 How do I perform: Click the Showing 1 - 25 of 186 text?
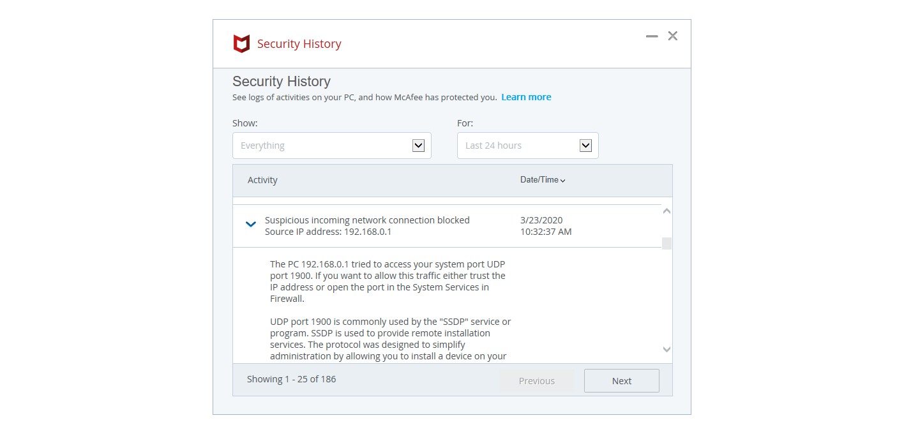click(x=292, y=379)
